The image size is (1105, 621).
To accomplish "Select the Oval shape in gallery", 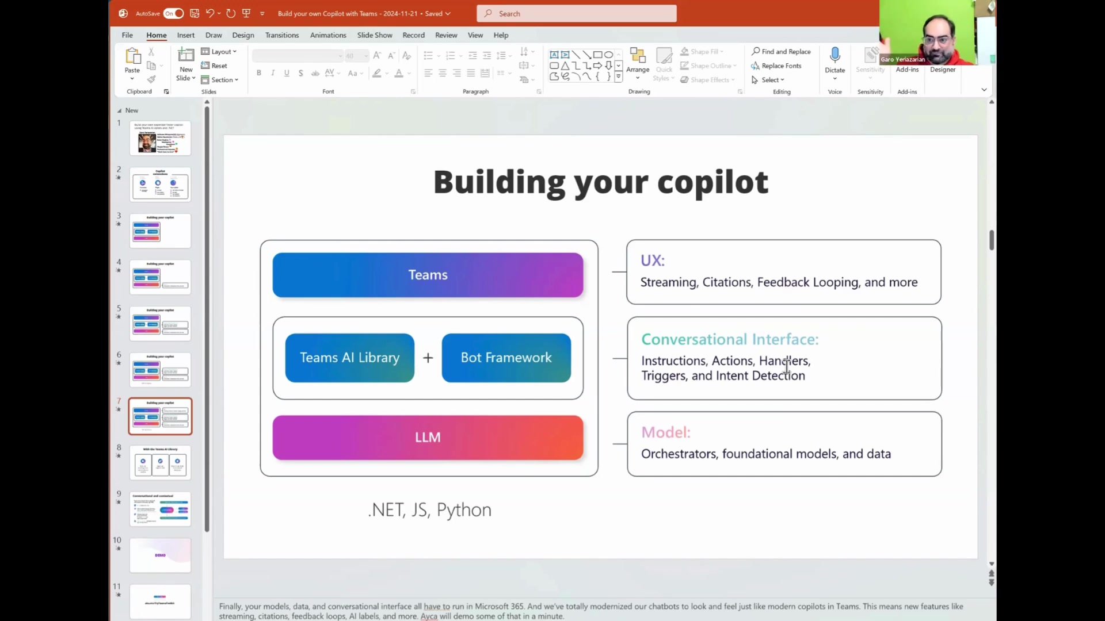I will pyautogui.click(x=608, y=55).
